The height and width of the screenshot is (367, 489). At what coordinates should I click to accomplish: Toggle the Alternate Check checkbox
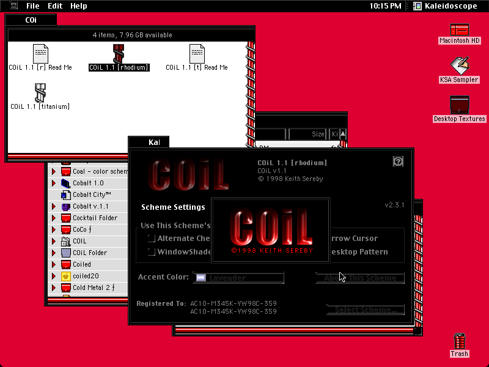click(152, 239)
